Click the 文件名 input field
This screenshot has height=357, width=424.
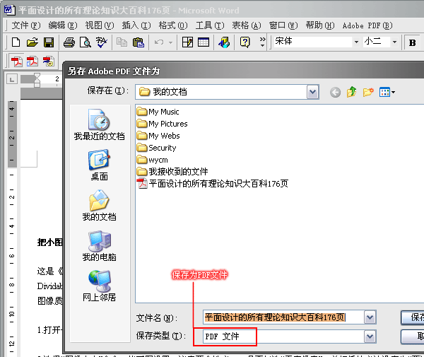click(x=283, y=317)
